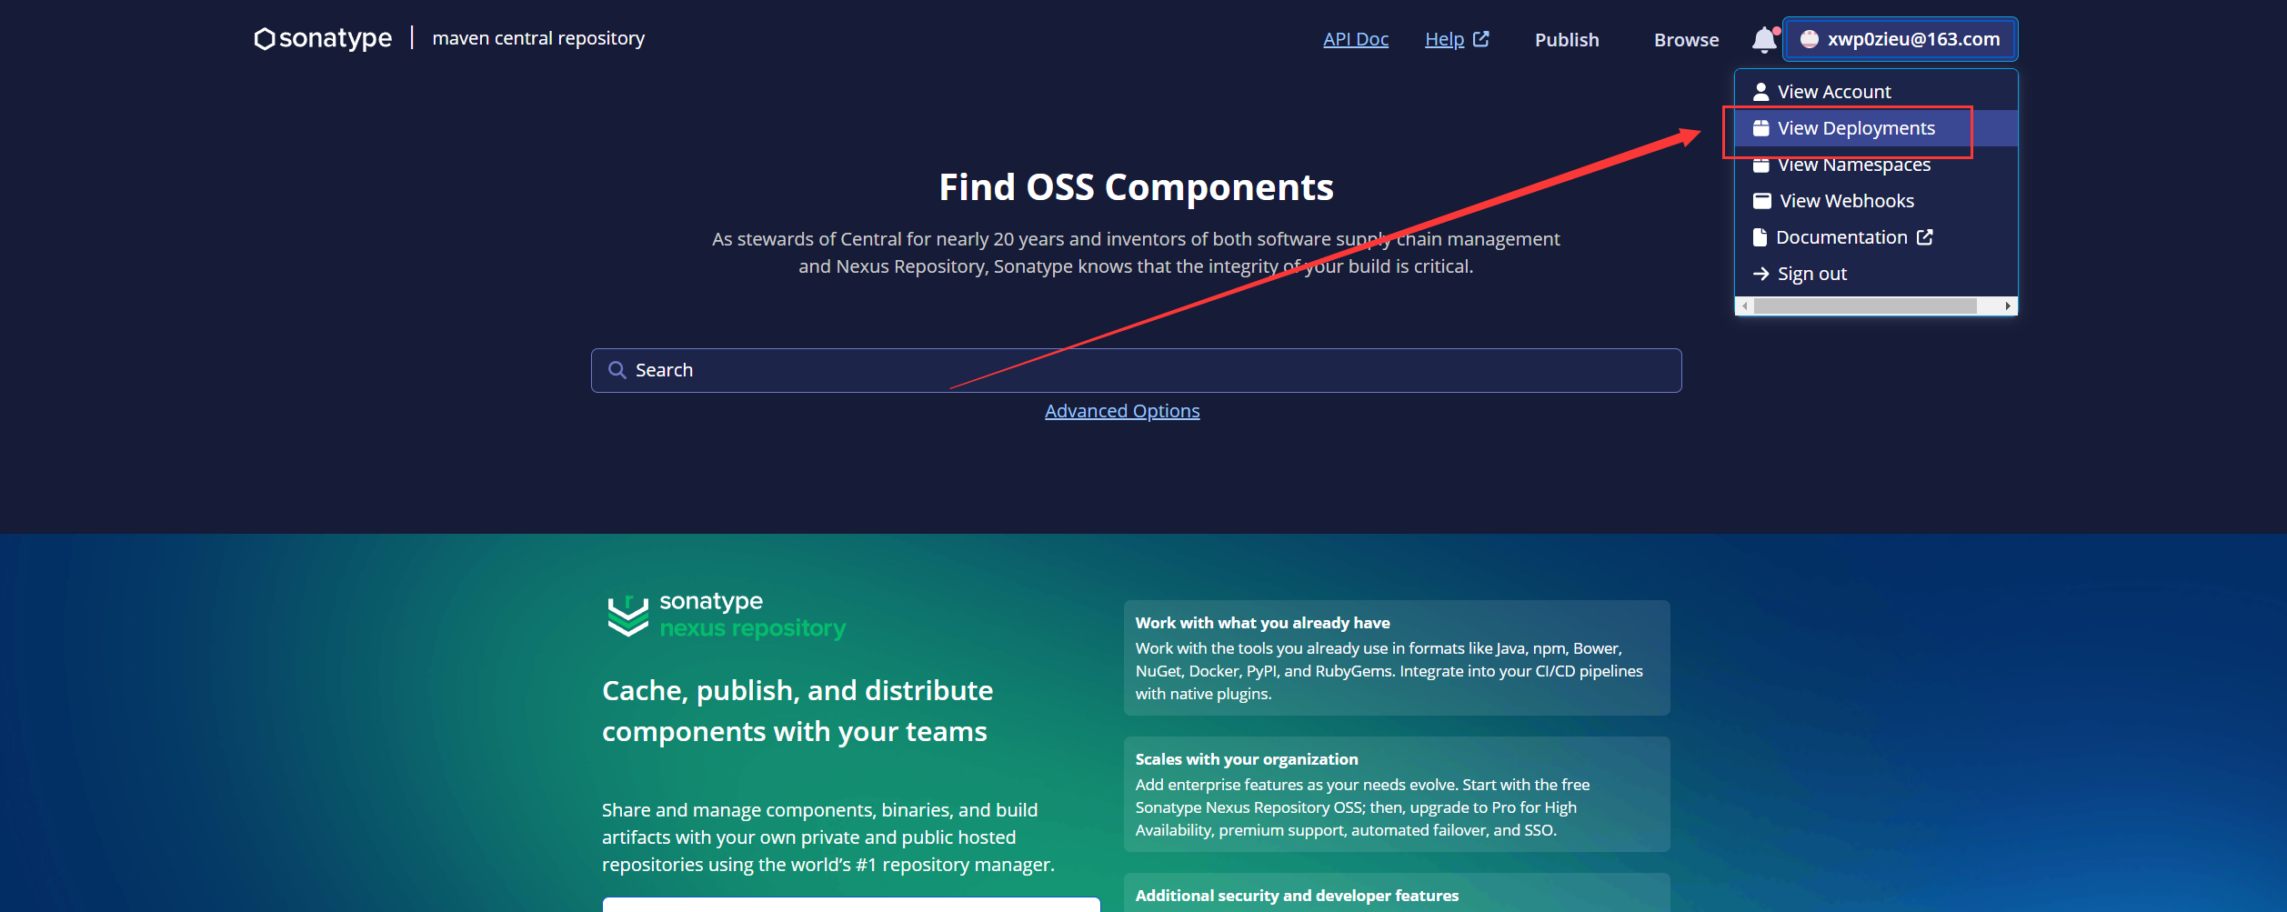Open View Webhooks from the menu
The width and height of the screenshot is (2287, 912).
coord(1876,201)
